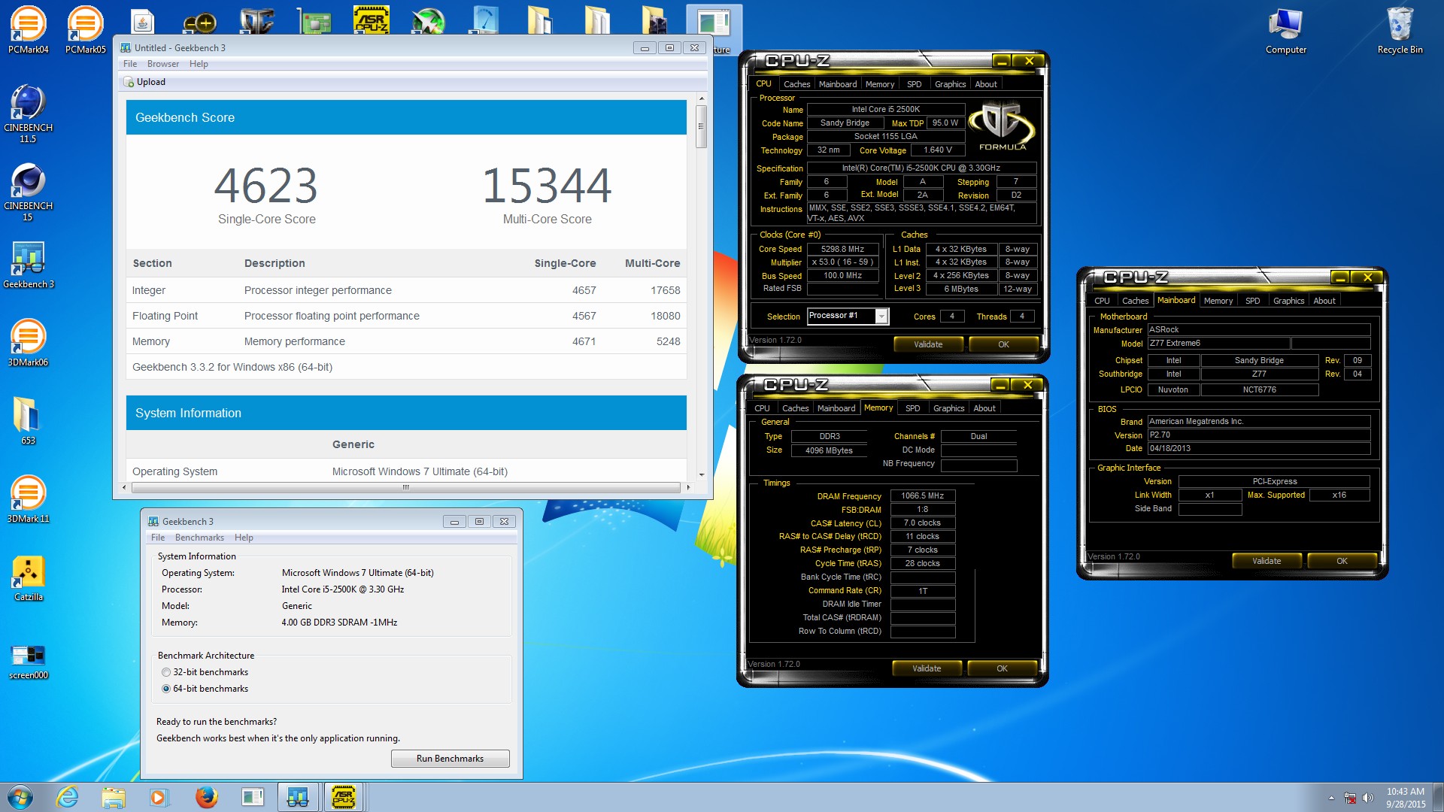Open Help menu in Untitled Geekbench window
Viewport: 1444px width, 812px height.
199,64
